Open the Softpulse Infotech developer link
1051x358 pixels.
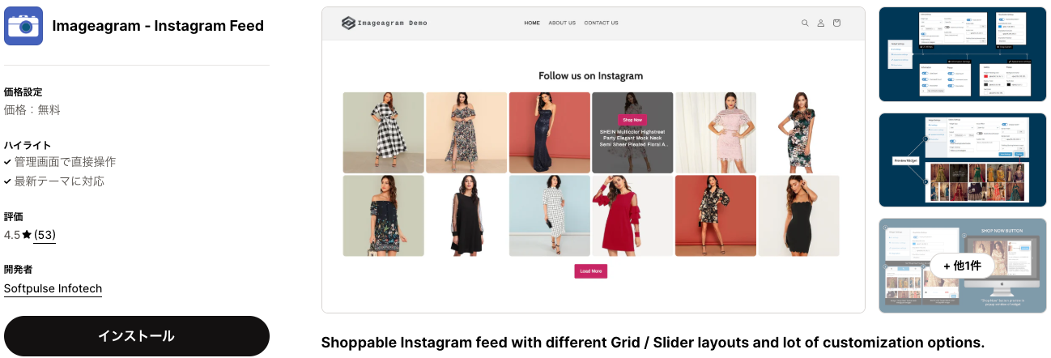point(53,288)
